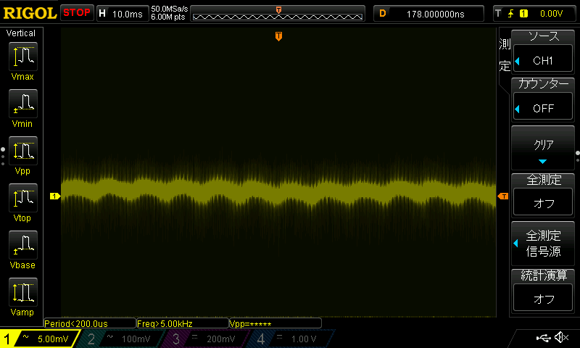Expand the クリア clear menu
Image resolution: width=580 pixels, height=348 pixels.
[x=542, y=148]
